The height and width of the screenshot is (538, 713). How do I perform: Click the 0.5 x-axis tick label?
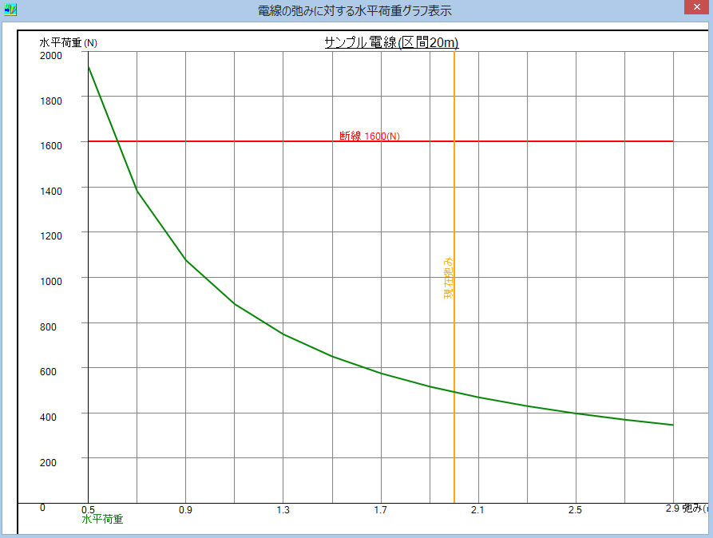point(88,509)
